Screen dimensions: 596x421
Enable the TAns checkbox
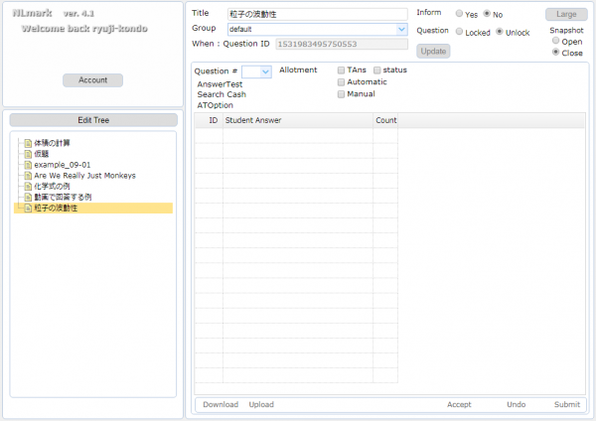[342, 70]
